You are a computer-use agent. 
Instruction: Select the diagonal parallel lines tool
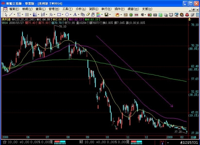51,15
